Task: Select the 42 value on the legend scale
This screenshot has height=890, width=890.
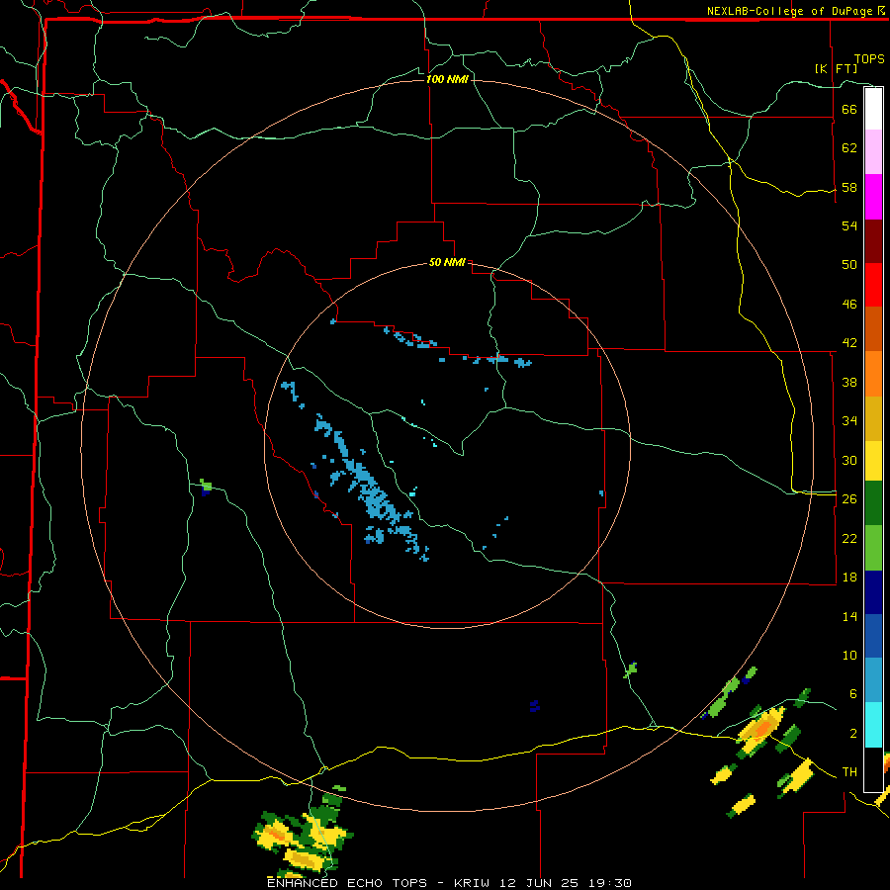Action: point(849,343)
